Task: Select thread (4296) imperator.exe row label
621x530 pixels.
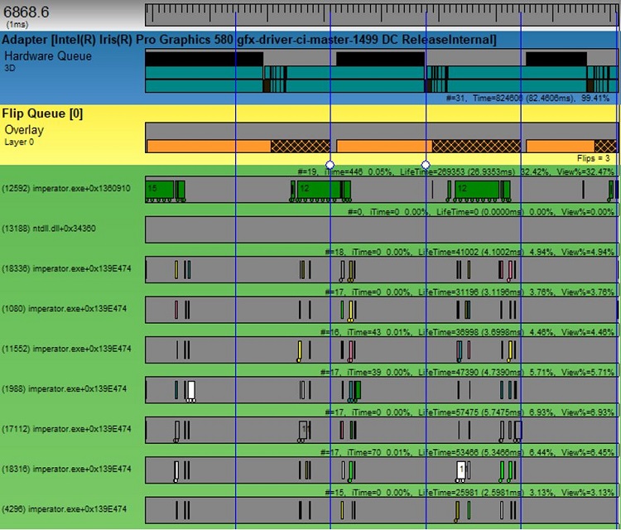Action: (65, 509)
